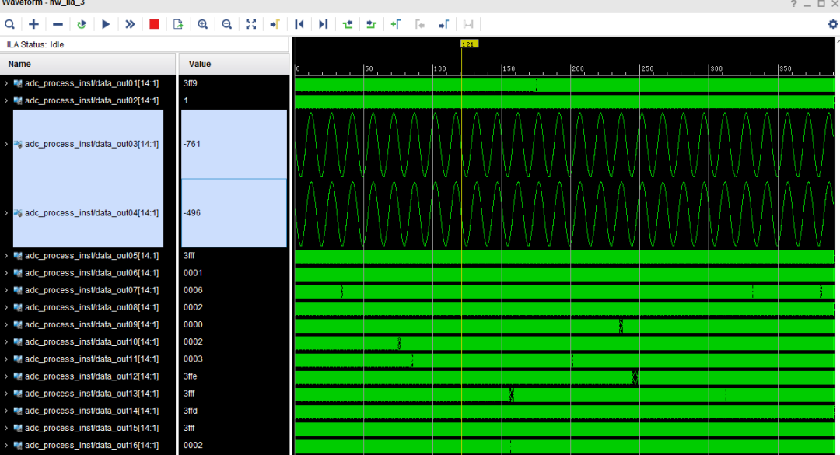Go to the previous marker (greyed icon)

pos(419,24)
